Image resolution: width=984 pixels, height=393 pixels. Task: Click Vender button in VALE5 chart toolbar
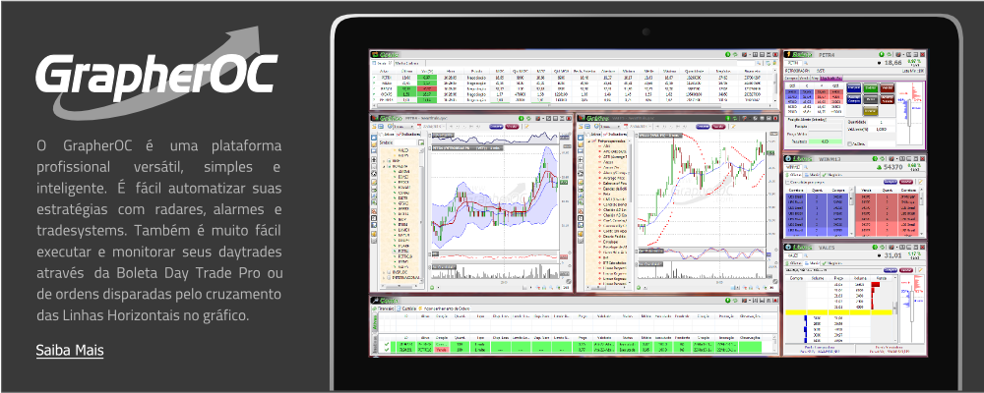coord(718,126)
